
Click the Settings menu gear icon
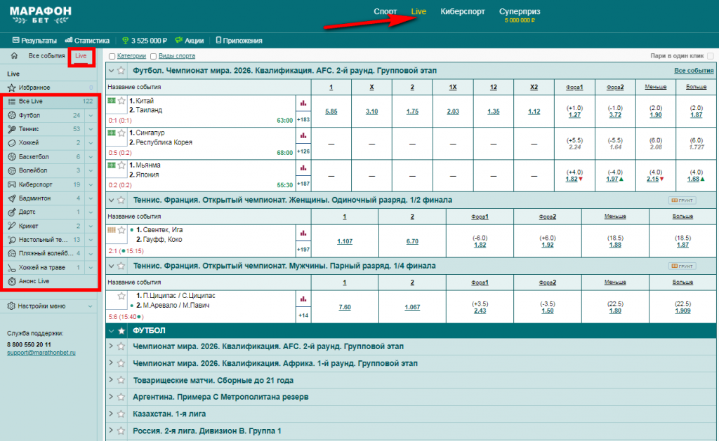tap(11, 306)
